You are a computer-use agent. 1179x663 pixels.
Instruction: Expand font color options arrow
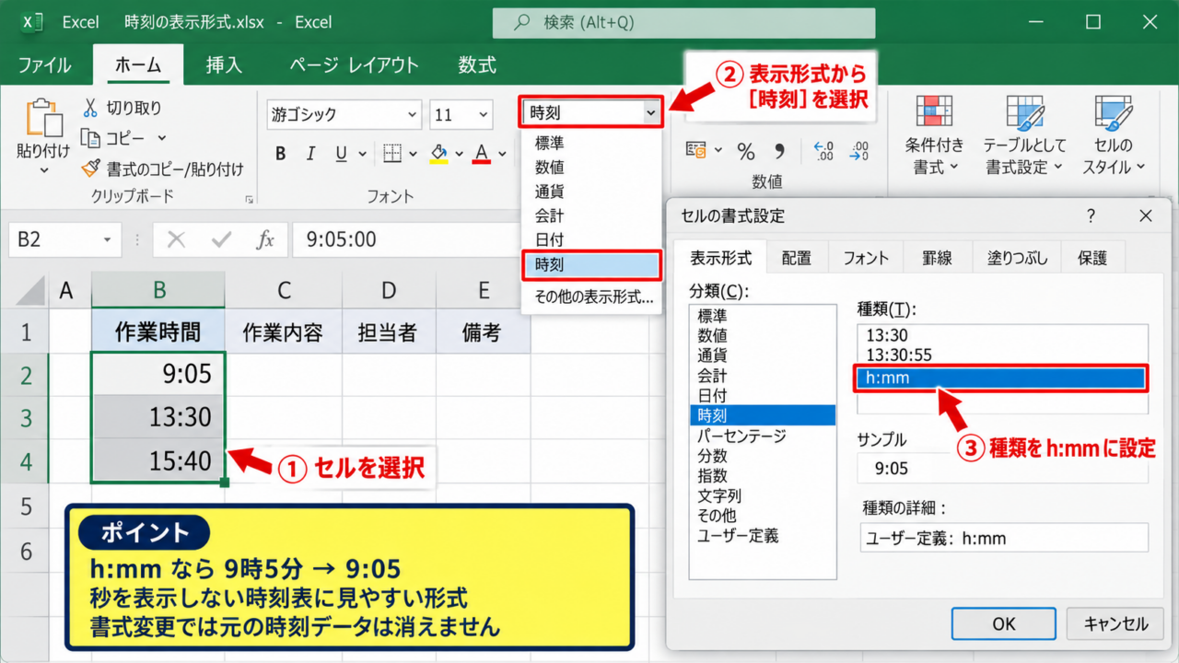pos(502,154)
